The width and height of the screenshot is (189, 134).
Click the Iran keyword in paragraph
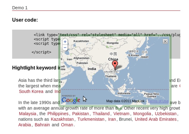tap(112, 119)
